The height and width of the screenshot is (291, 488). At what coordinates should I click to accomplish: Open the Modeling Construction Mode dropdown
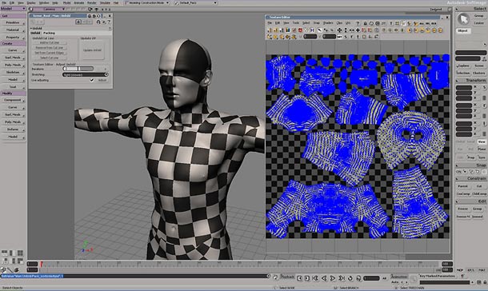tap(147, 3)
